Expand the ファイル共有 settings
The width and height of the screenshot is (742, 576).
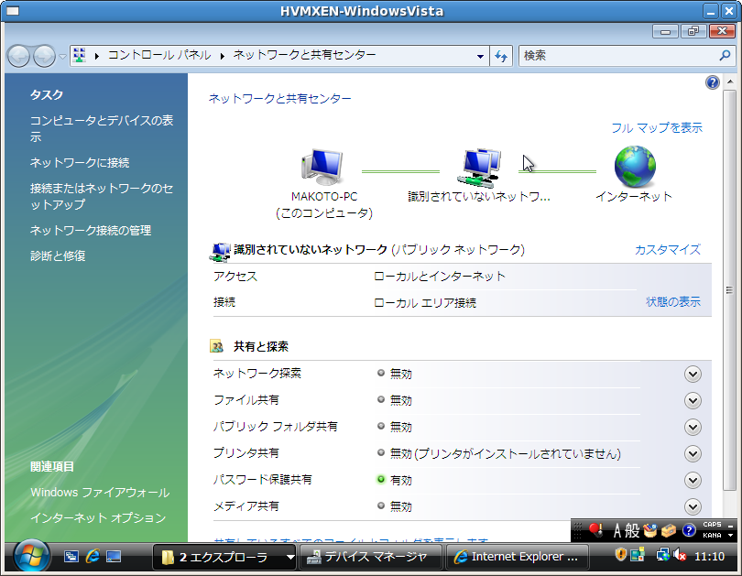[x=693, y=400]
